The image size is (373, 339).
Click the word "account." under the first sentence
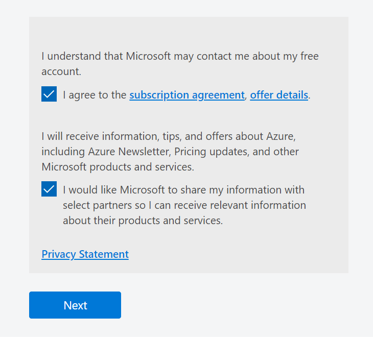coord(61,71)
